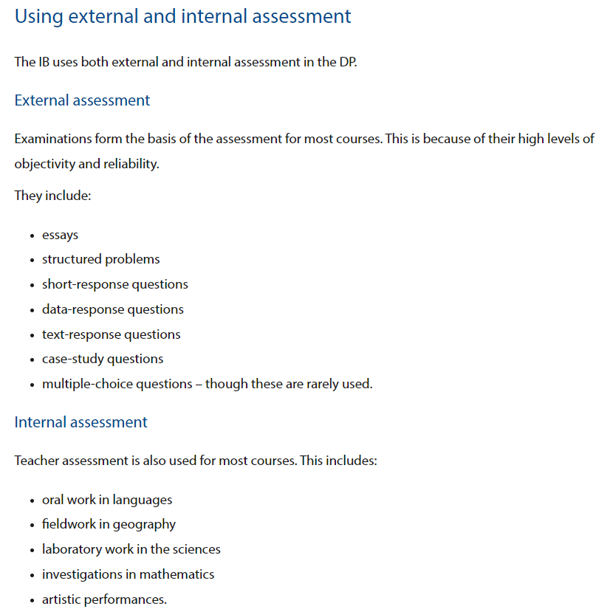Click the 'structured problems' list item
The width and height of the screenshot is (610, 609).
tap(100, 259)
